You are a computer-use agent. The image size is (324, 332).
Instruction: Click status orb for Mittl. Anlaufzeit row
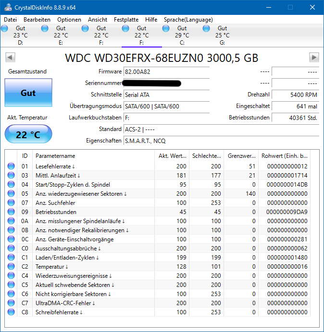11,175
